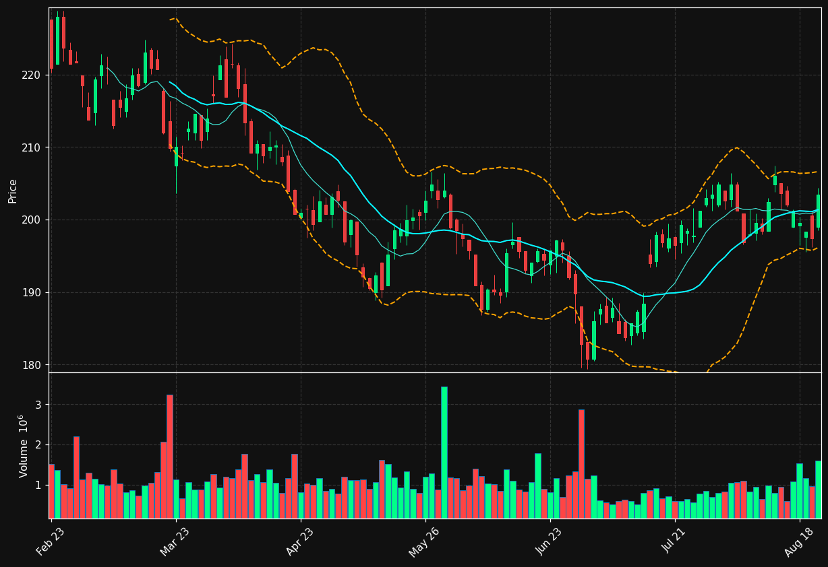Click the May 26 date label
The image size is (828, 567).
(x=424, y=541)
